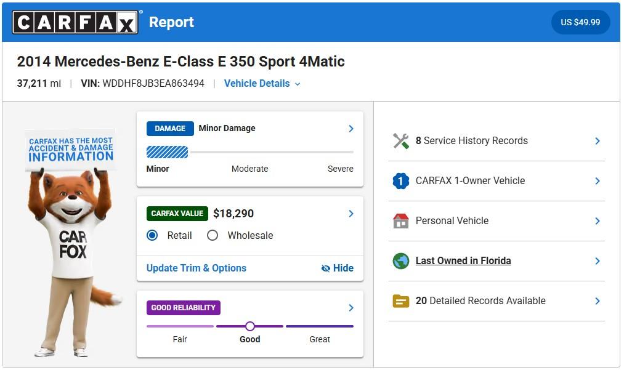This screenshot has height=370, width=624.
Task: Click the VIN number WDDHF8JB3EA863494
Action: coord(153,84)
